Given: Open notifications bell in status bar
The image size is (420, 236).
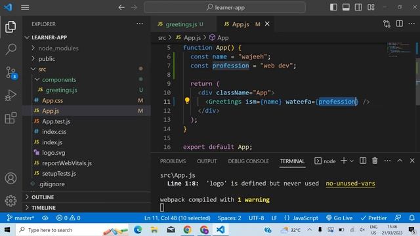Looking at the screenshot, I should tap(411, 218).
